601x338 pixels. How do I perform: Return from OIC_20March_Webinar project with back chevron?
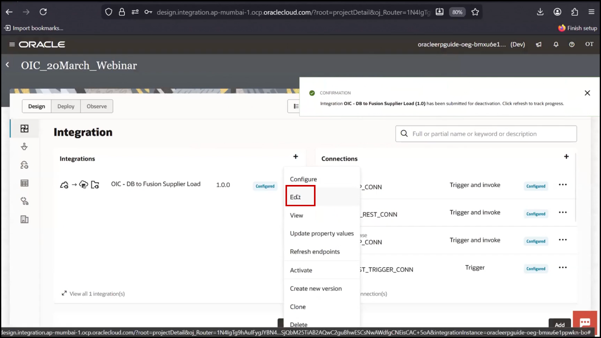[8, 65]
